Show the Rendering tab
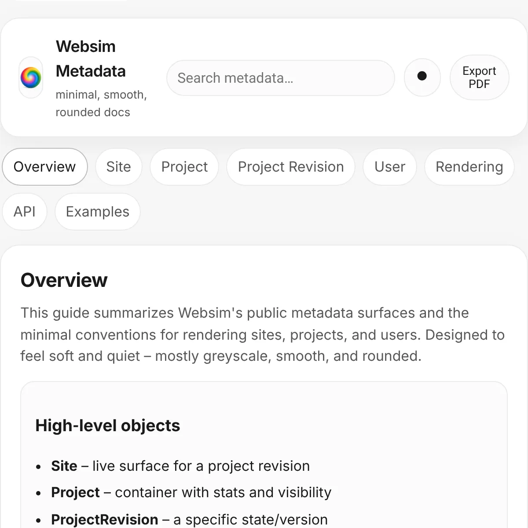The image size is (528, 528). click(x=469, y=167)
